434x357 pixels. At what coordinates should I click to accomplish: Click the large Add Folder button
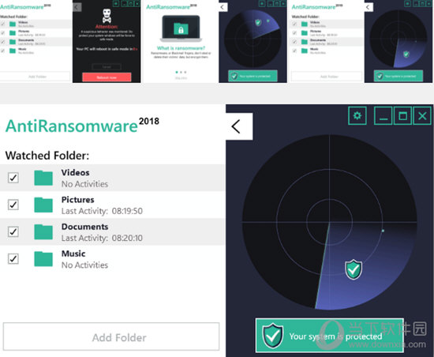pyautogui.click(x=111, y=336)
